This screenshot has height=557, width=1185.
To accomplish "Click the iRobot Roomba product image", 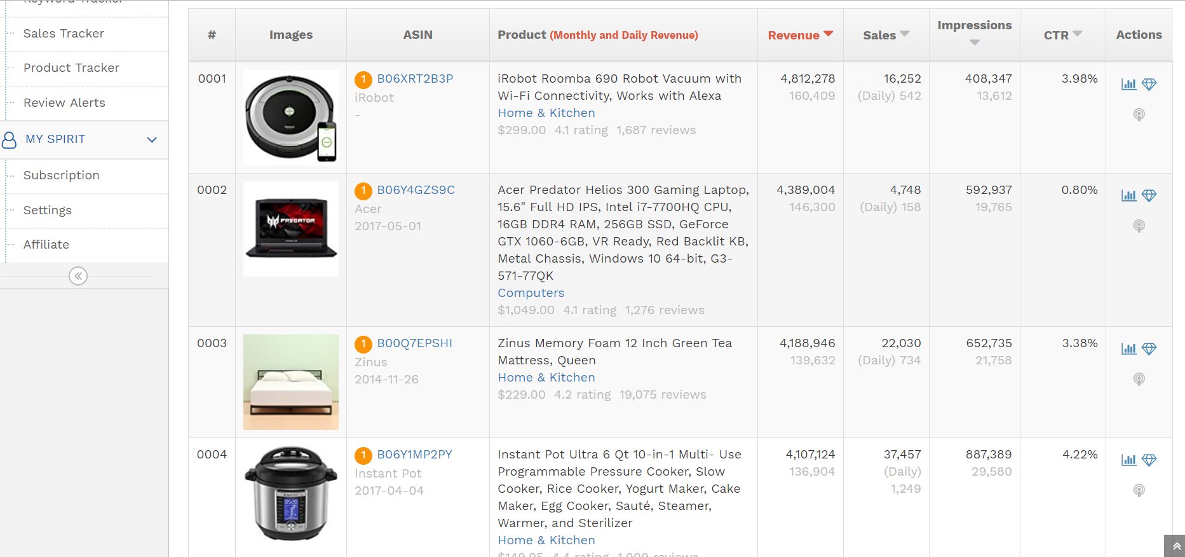I will click(x=291, y=118).
